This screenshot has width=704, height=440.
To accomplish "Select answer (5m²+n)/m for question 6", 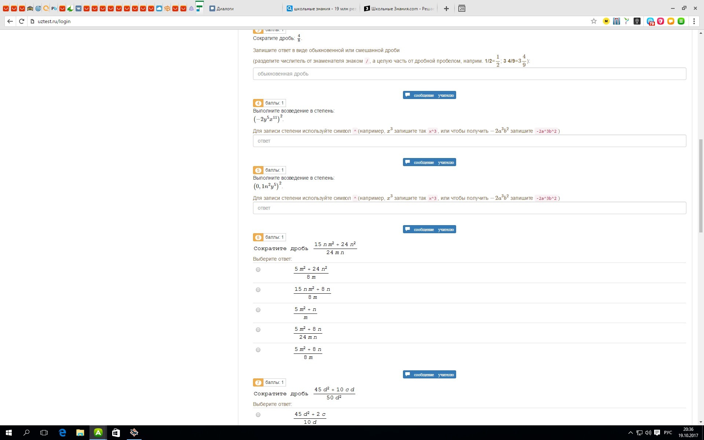I will (258, 310).
